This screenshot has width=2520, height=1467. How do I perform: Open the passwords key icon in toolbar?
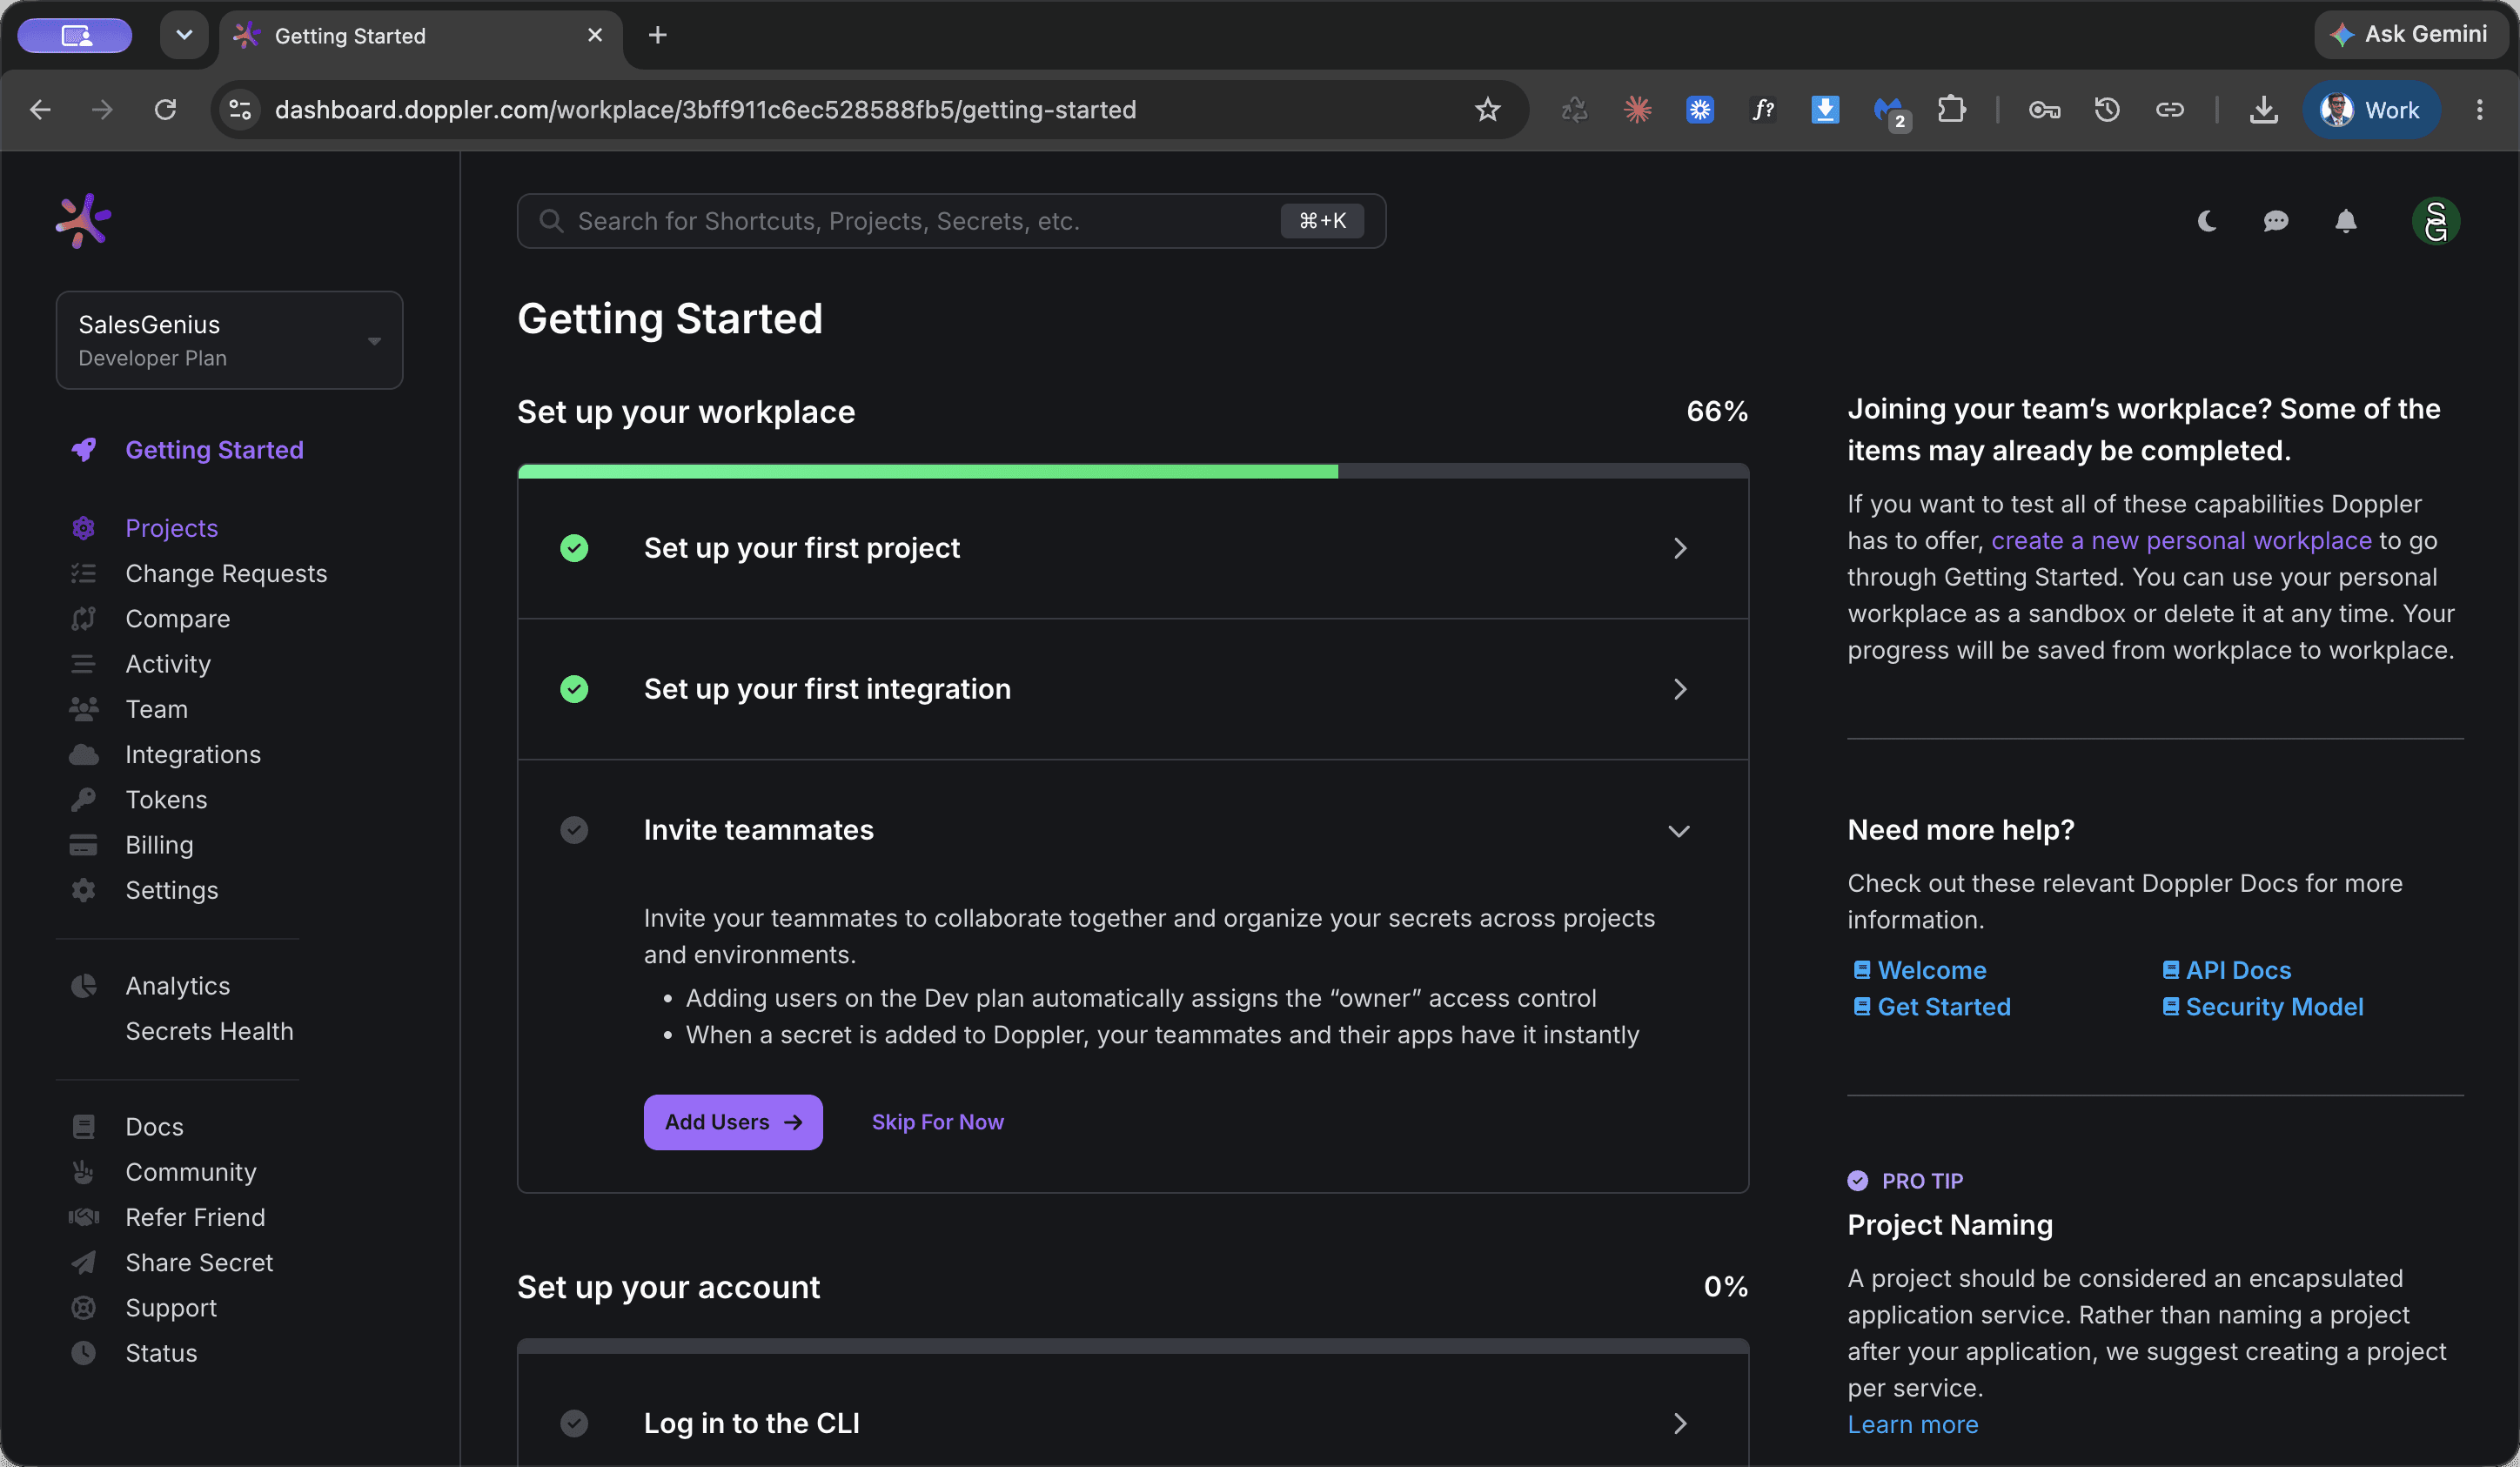coord(2044,109)
